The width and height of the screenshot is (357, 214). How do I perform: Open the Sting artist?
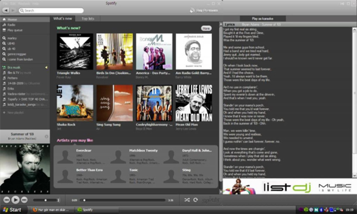[x=186, y=170]
